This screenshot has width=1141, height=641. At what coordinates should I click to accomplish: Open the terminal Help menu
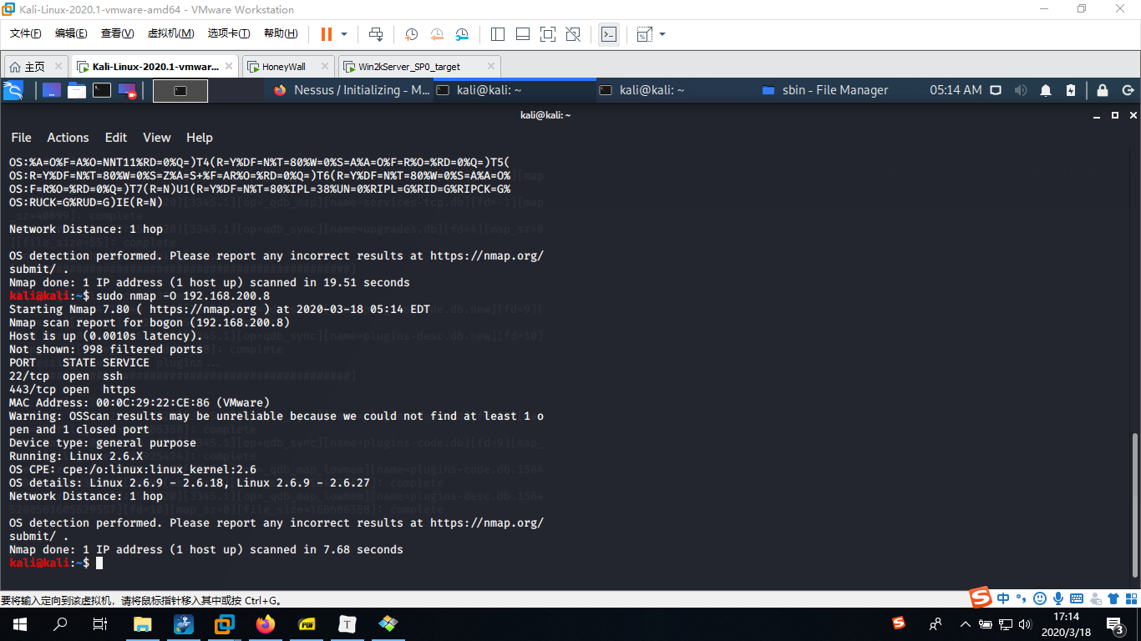coord(200,138)
